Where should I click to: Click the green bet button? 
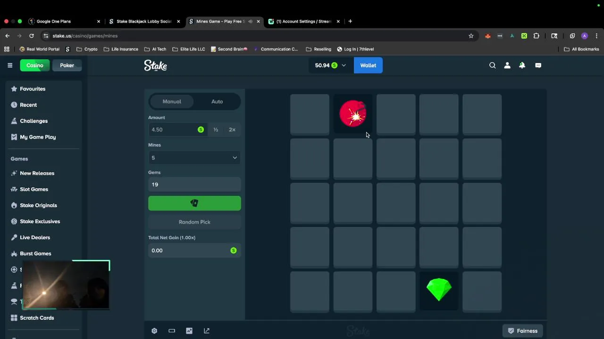(194, 203)
